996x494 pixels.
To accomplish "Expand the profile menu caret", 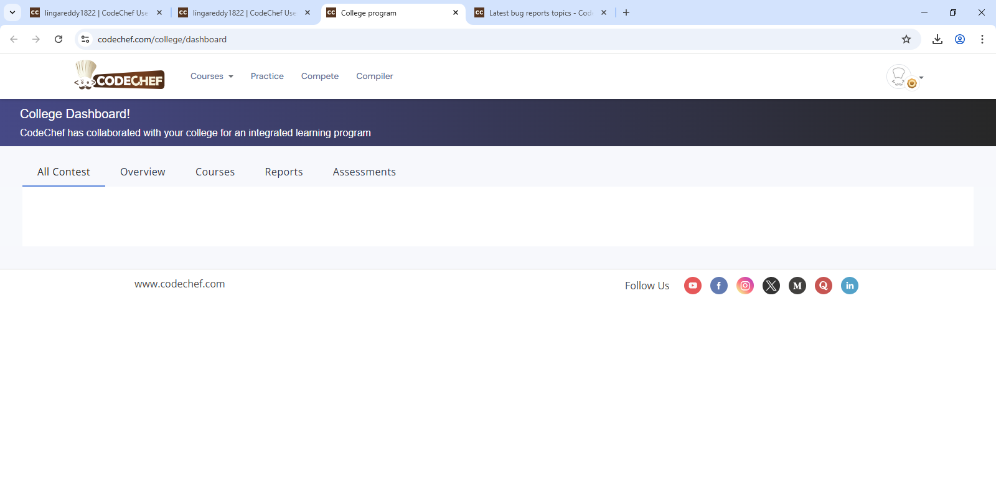I will pos(921,78).
